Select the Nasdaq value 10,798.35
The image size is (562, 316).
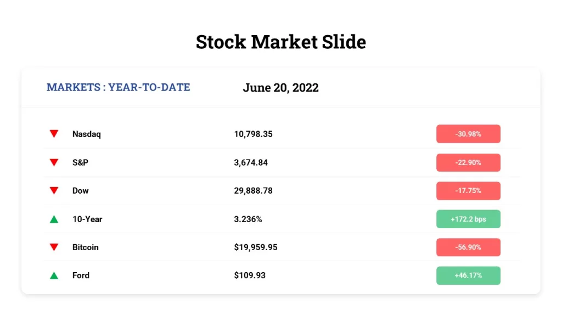click(x=253, y=134)
